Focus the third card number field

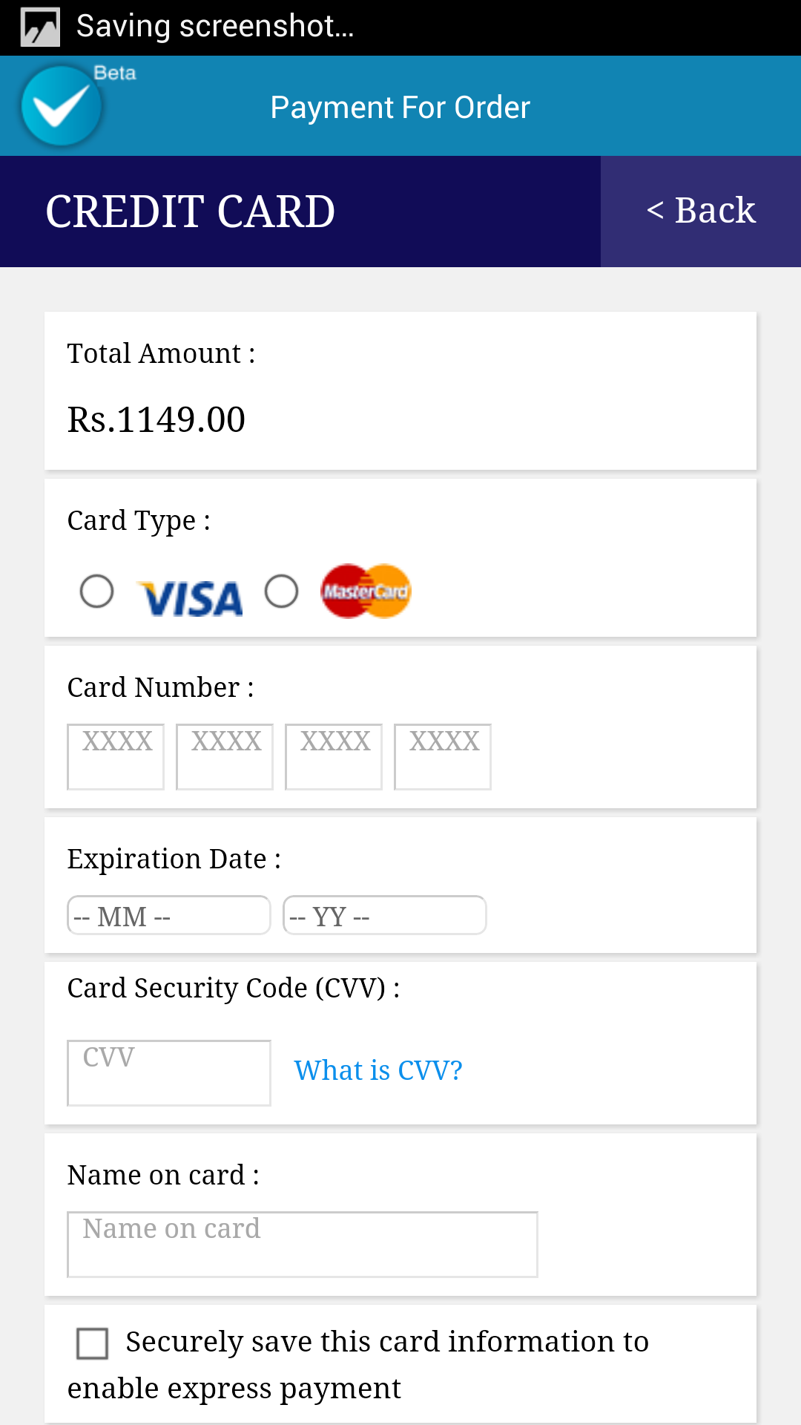334,756
